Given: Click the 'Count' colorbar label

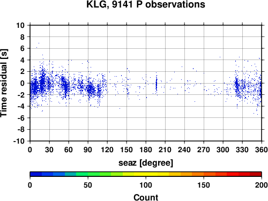Looking at the screenshot, I should 146,197.
